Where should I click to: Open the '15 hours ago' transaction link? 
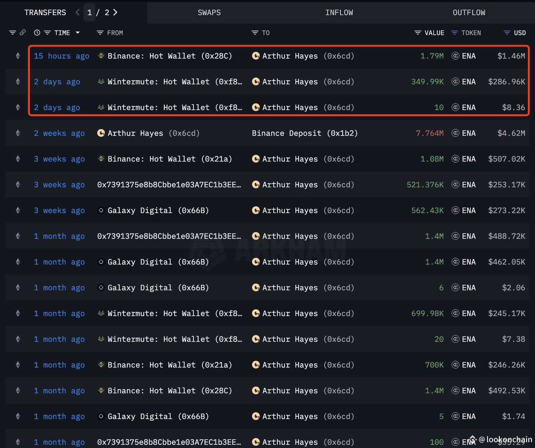62,56
